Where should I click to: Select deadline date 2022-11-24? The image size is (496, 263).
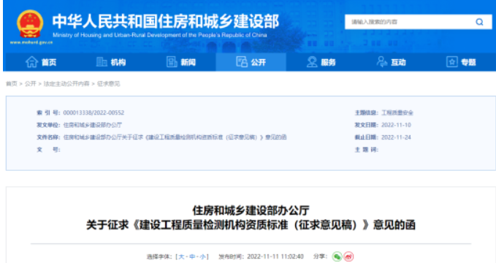click(396, 137)
